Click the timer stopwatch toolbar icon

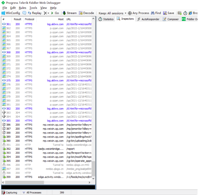coord(185,13)
